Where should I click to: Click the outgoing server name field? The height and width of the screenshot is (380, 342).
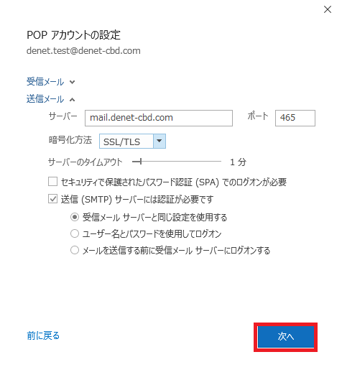(159, 118)
